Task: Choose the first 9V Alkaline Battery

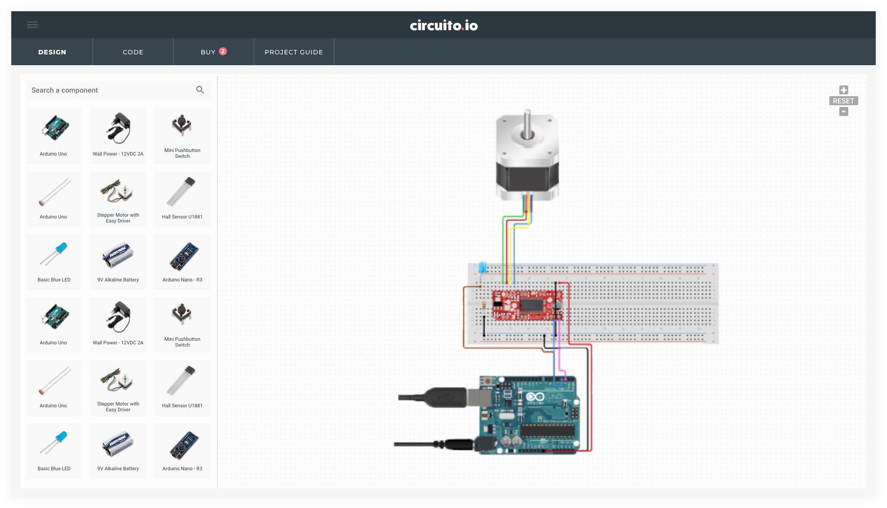Action: tap(118, 262)
